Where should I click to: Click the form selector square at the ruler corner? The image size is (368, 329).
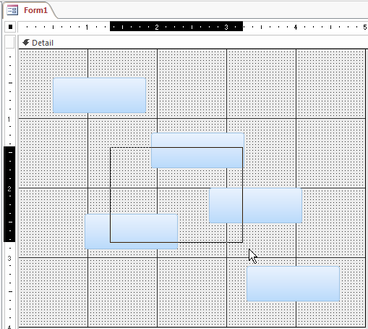pos(10,27)
